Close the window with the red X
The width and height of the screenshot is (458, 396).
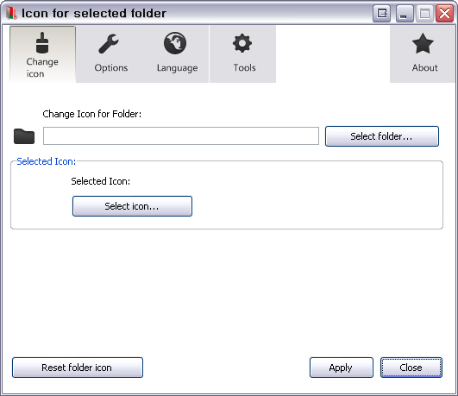click(x=444, y=13)
